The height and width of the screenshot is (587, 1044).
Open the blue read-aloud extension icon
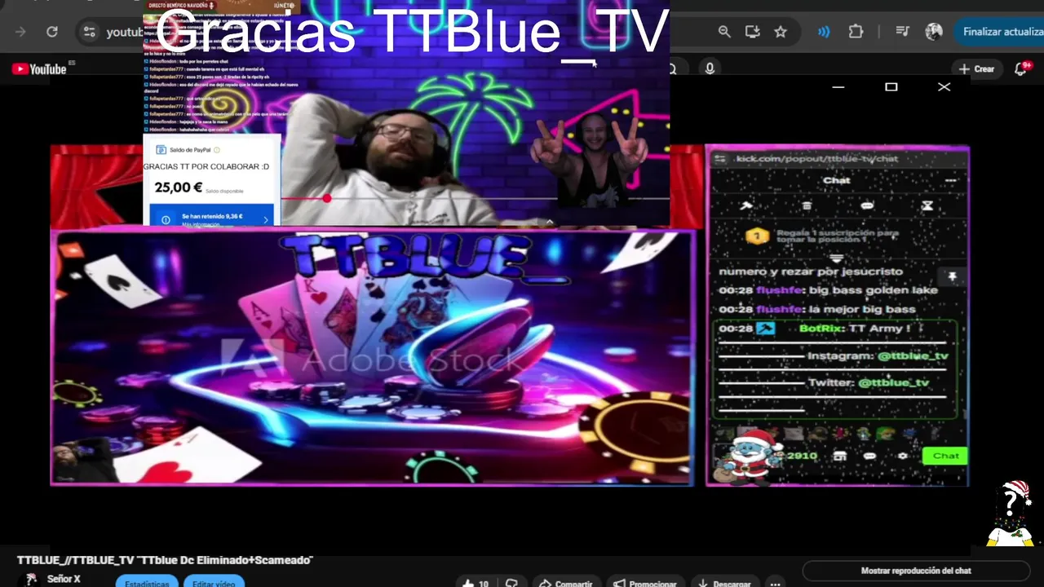825,32
